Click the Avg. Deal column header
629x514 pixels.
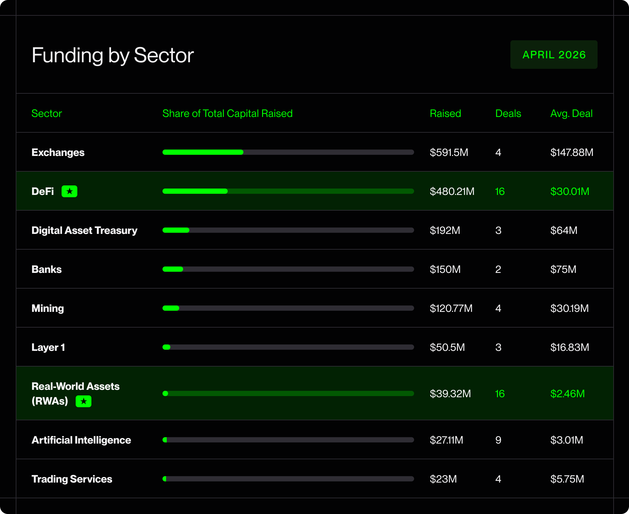571,113
